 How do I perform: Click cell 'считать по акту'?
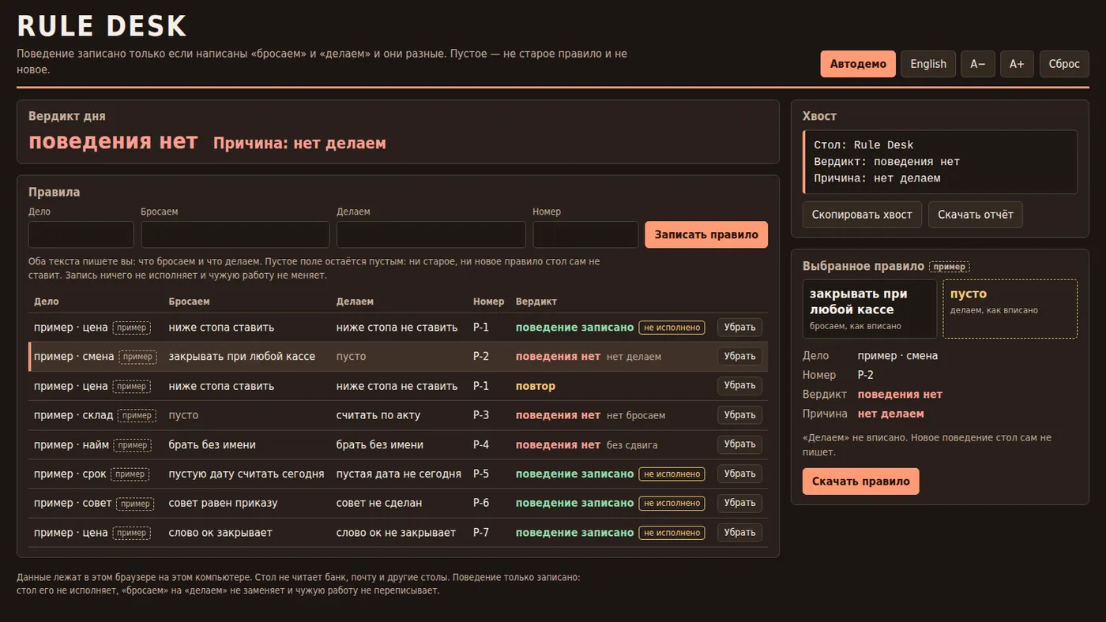pyautogui.click(x=378, y=415)
